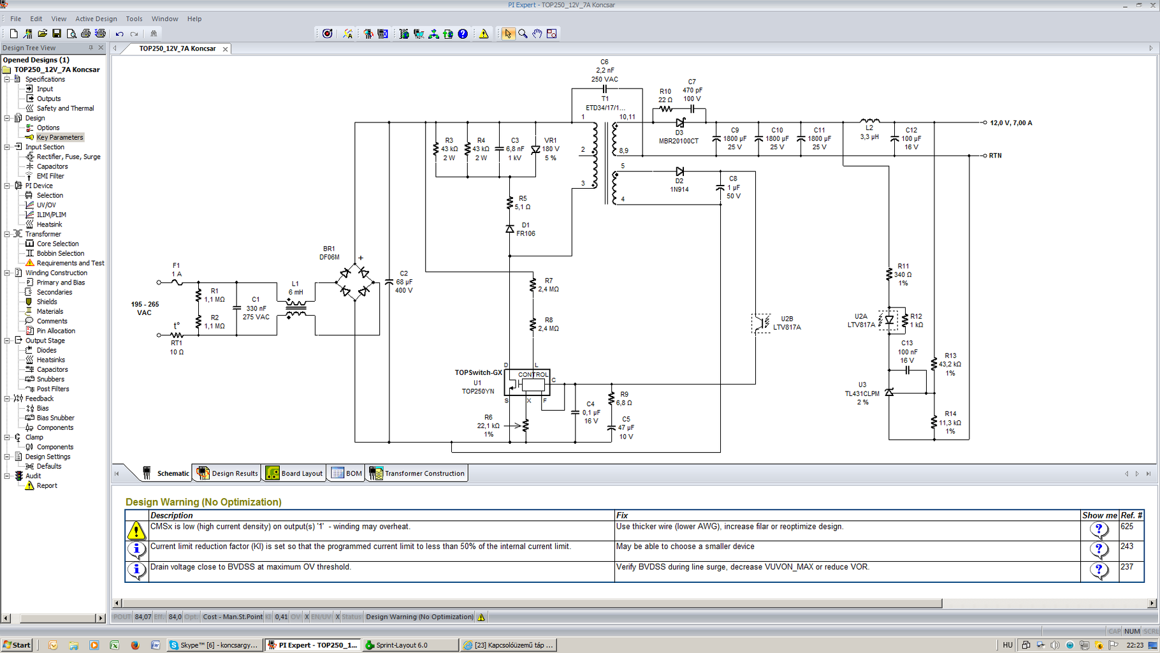1160x653 pixels.
Task: Close the TOP250_12V_7A Koncsar document tab
Action: coord(225,49)
